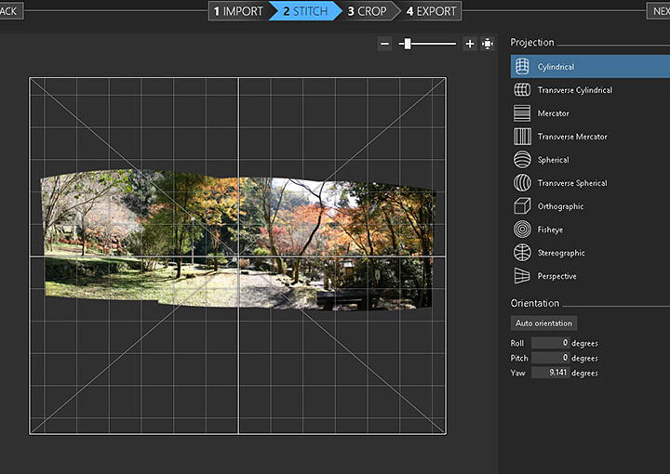The image size is (670, 474).
Task: Select the Cylindrical projection icon
Action: (522, 67)
